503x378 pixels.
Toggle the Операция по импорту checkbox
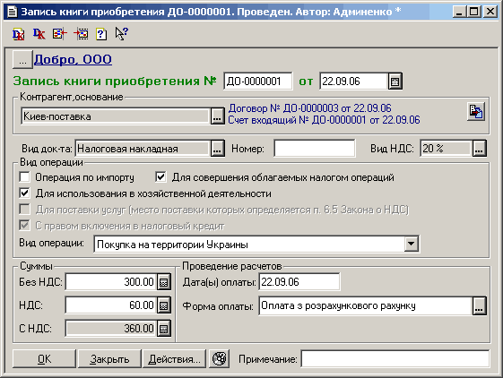(x=25, y=177)
